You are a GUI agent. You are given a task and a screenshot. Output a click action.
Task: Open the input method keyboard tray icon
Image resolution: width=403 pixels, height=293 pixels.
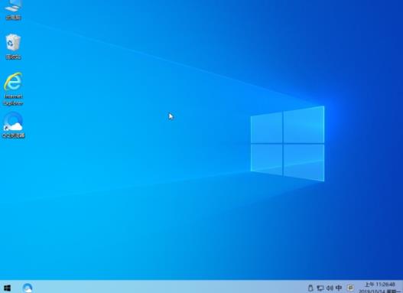tap(350, 288)
